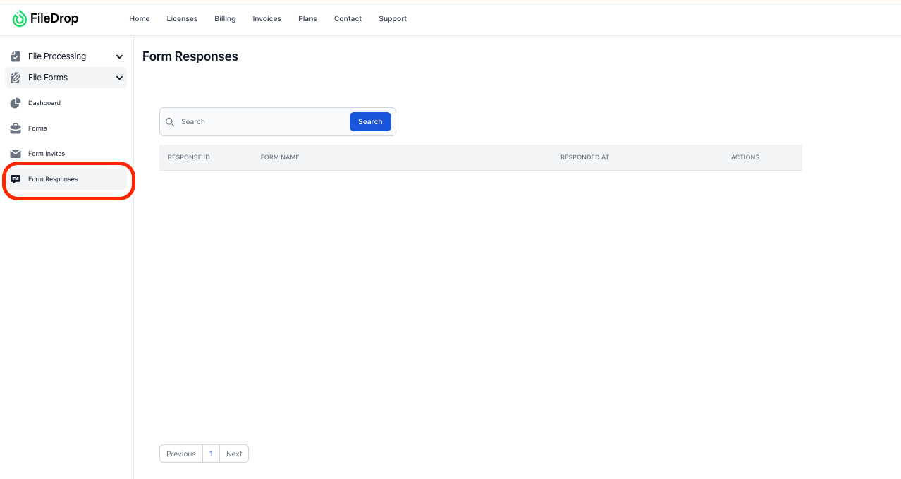Select page 1 in pagination
This screenshot has height=479, width=901.
[x=211, y=454]
